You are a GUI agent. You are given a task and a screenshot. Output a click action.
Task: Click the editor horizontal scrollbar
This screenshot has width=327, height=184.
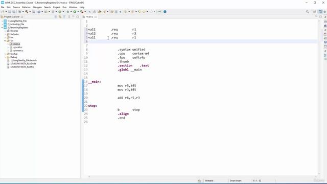click(x=202, y=176)
